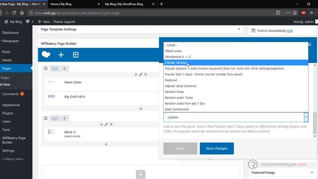Open the page actions three-dot menu
This screenshot has width=318, height=179.
click(288, 13)
